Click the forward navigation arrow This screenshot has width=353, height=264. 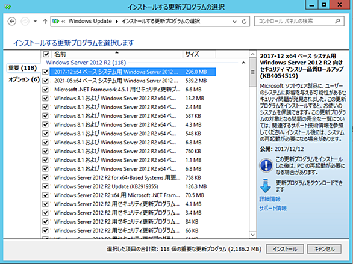pos(25,22)
